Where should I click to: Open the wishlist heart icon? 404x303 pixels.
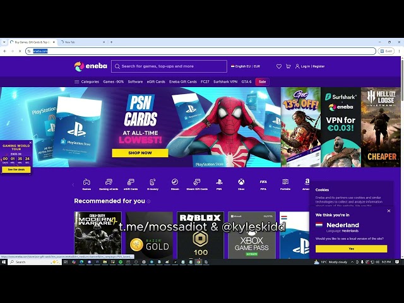pyautogui.click(x=279, y=66)
